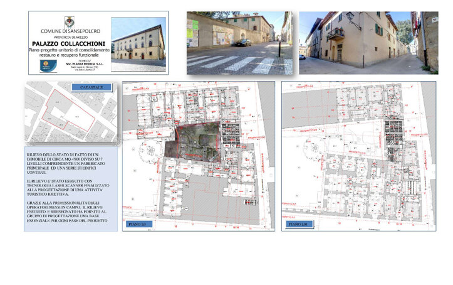Click the dark hatched stairwell on PIANO L01
Screen dimensions: 453x285
pos(393,134)
